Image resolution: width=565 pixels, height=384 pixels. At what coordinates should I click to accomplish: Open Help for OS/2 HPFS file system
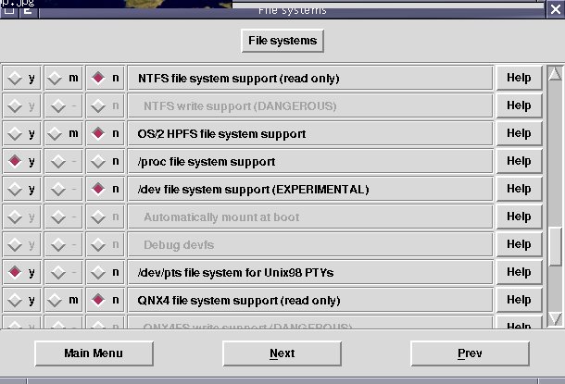(518, 134)
